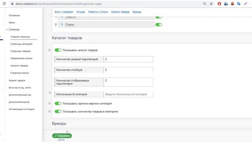This screenshot has height=142, width=252.
Task: Click the Количество уровней подкатегорий field
Action: (128, 59)
